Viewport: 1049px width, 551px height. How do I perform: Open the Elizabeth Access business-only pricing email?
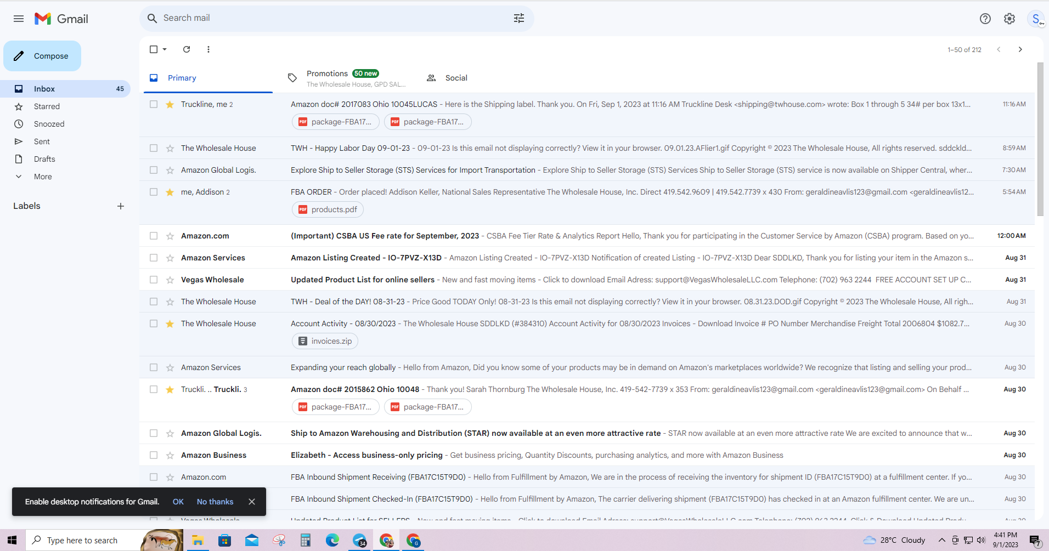[x=587, y=455]
